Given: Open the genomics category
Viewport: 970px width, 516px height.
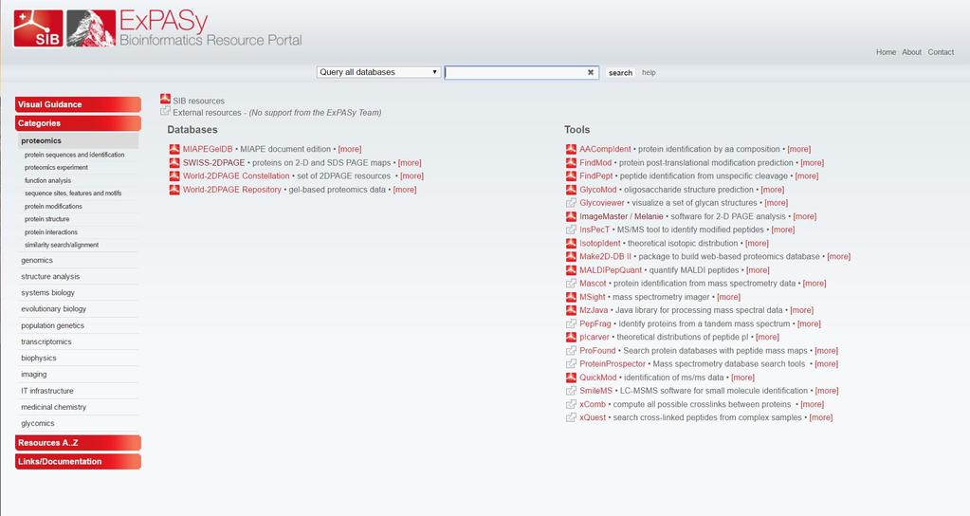Looking at the screenshot, I should [37, 261].
